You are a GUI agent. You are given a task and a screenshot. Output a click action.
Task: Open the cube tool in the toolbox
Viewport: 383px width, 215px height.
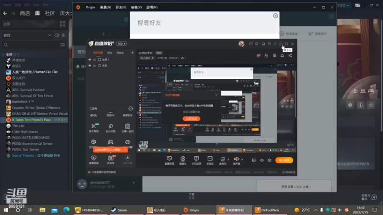click(x=93, y=142)
